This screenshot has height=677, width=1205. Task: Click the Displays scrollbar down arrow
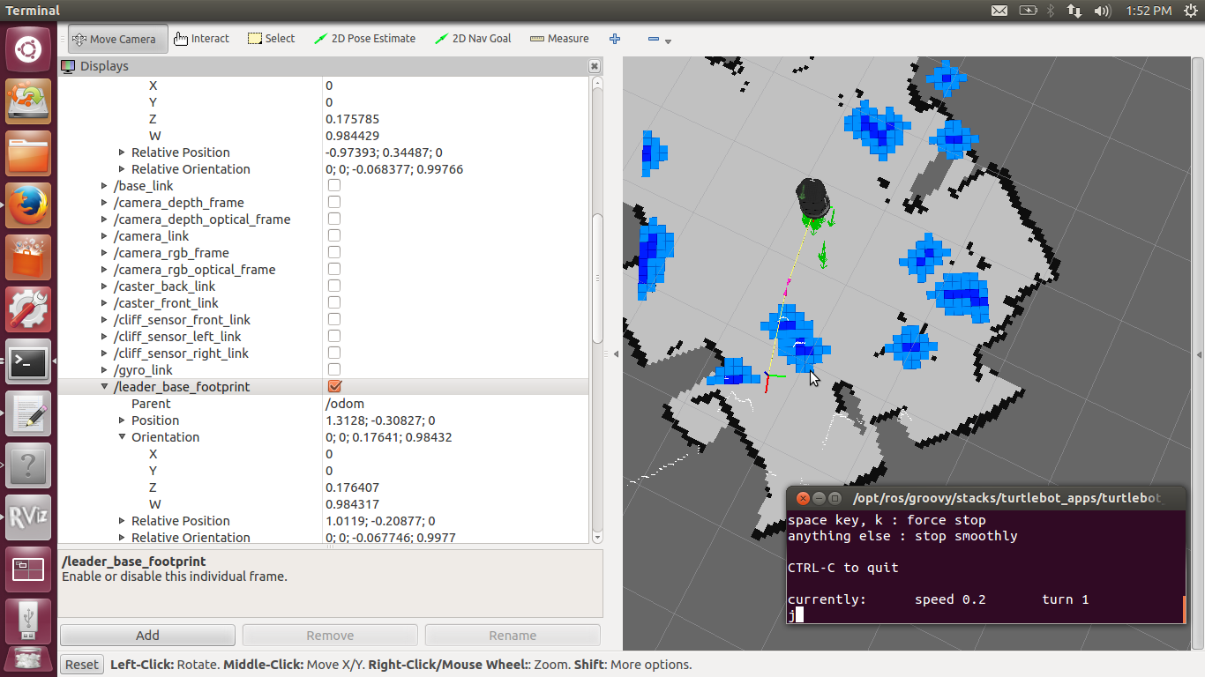597,537
